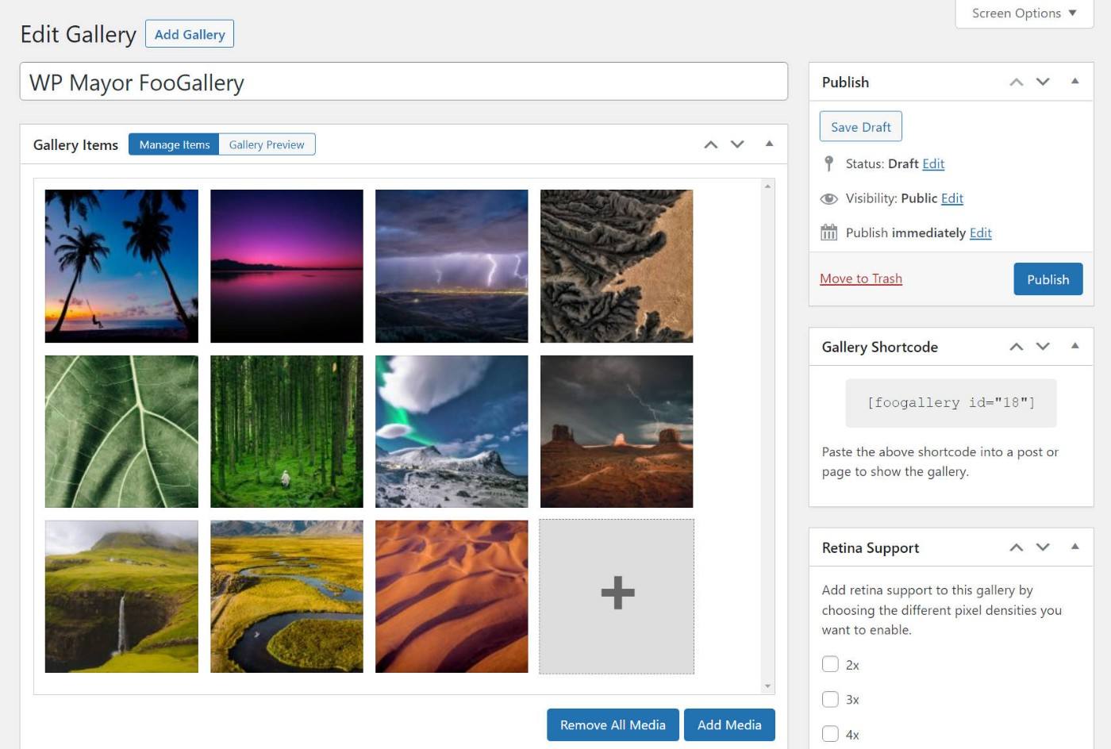Select the aerial desert canyon thumbnail

[617, 266]
